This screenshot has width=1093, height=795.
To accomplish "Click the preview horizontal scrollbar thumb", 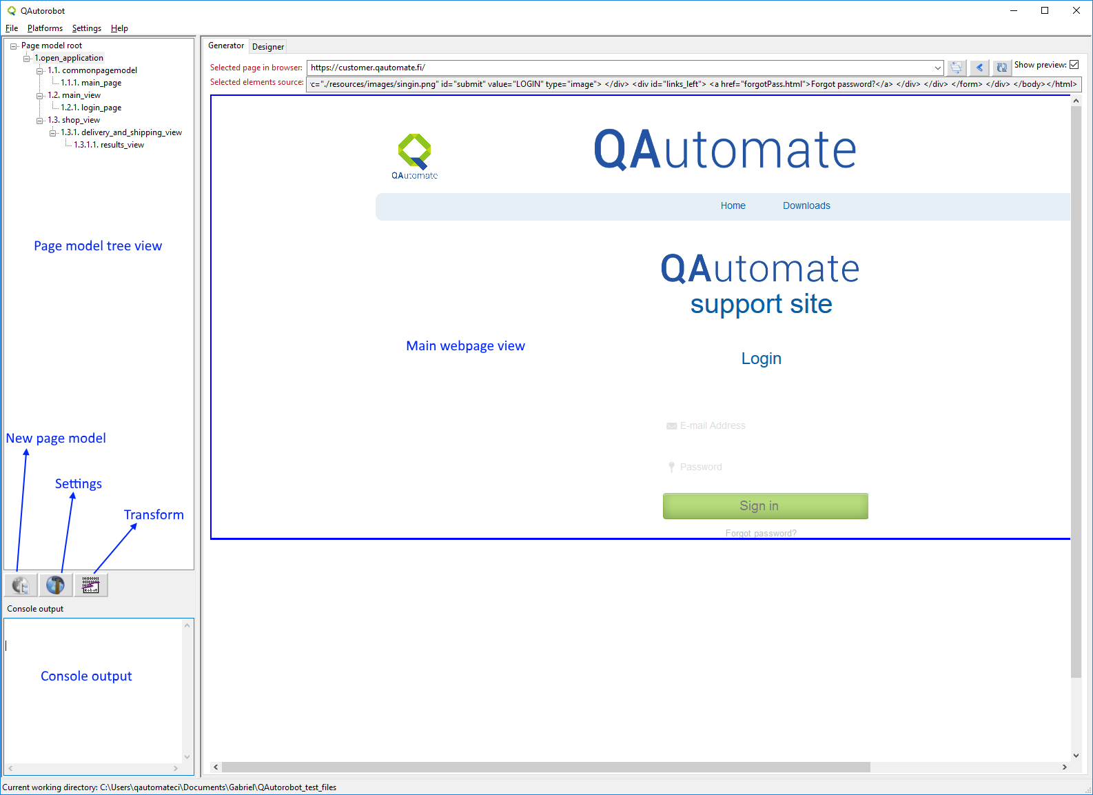I will tap(546, 767).
